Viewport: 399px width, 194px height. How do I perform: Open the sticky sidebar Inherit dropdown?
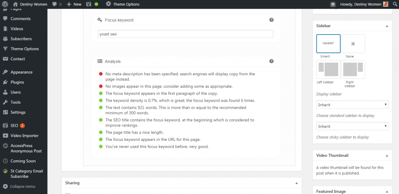pyautogui.click(x=352, y=126)
